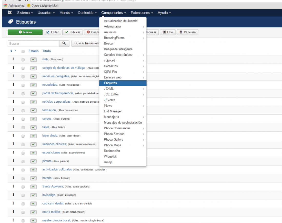282x223 pixels.
Task: Open the Sistema dropdown menu
Action: [25, 13]
